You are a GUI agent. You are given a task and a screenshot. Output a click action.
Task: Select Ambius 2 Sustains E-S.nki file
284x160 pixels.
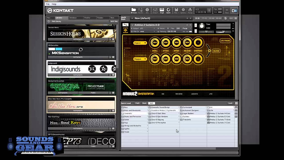pos(220,116)
